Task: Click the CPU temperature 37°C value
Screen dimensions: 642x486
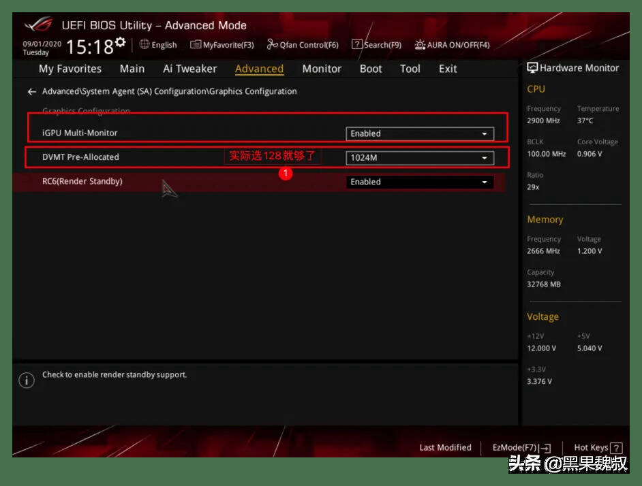Action: pos(585,120)
